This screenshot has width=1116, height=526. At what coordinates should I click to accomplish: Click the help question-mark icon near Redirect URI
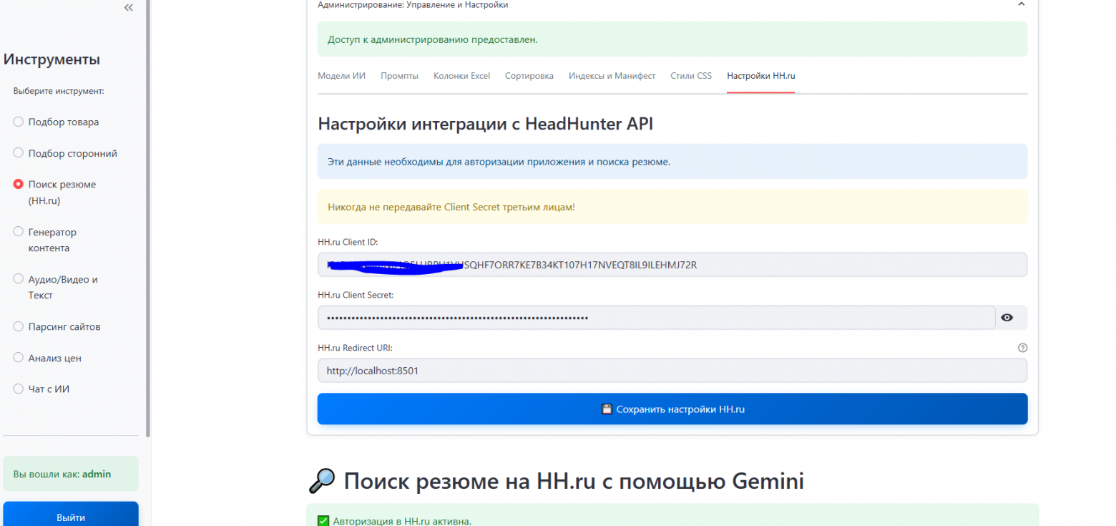tap(1022, 347)
